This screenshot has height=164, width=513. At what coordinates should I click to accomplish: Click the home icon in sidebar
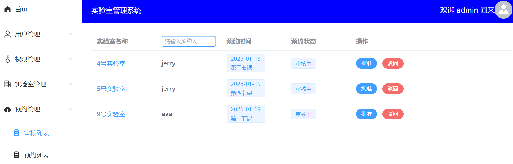[8, 9]
